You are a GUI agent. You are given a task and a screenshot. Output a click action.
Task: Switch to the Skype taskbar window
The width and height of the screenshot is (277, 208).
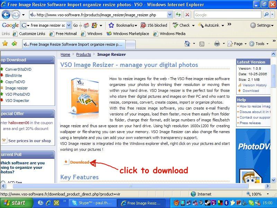(92, 203)
